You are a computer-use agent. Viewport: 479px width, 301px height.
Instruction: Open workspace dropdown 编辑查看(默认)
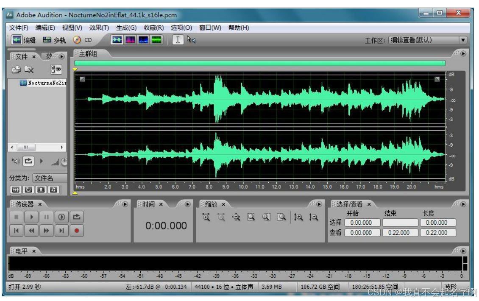coord(428,40)
